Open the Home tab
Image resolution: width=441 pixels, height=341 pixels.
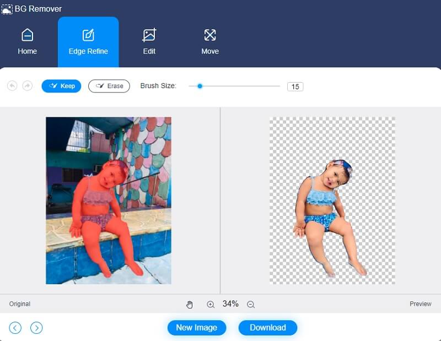click(x=27, y=42)
